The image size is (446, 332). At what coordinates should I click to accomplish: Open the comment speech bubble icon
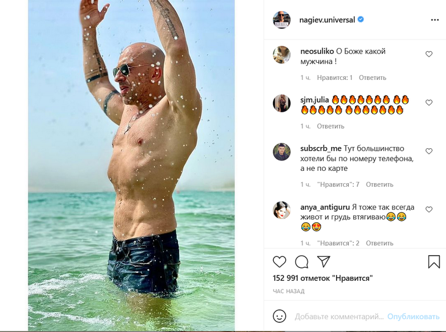coord(301,261)
